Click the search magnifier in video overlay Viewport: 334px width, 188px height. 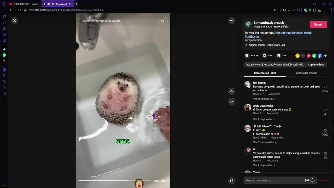[x=163, y=21]
